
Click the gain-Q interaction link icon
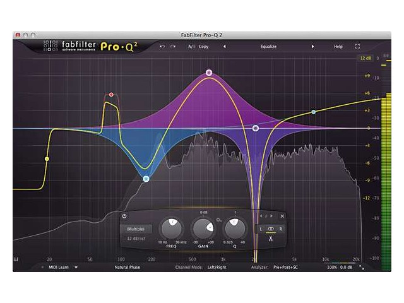click(x=219, y=220)
